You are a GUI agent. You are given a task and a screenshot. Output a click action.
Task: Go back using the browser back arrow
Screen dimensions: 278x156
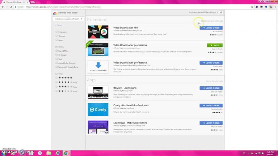point(3,7)
